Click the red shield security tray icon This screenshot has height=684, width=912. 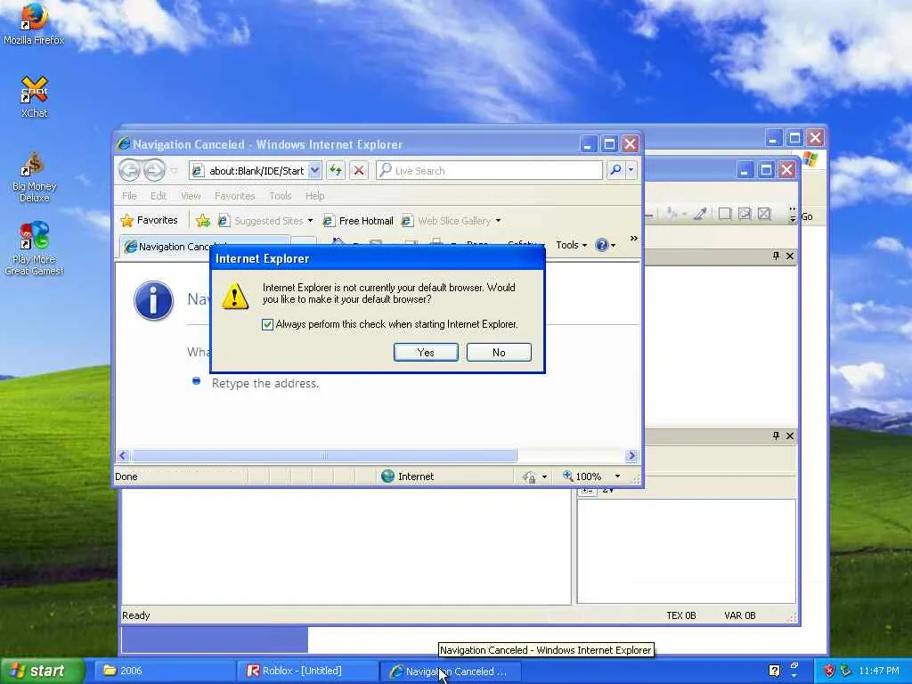[x=829, y=671]
